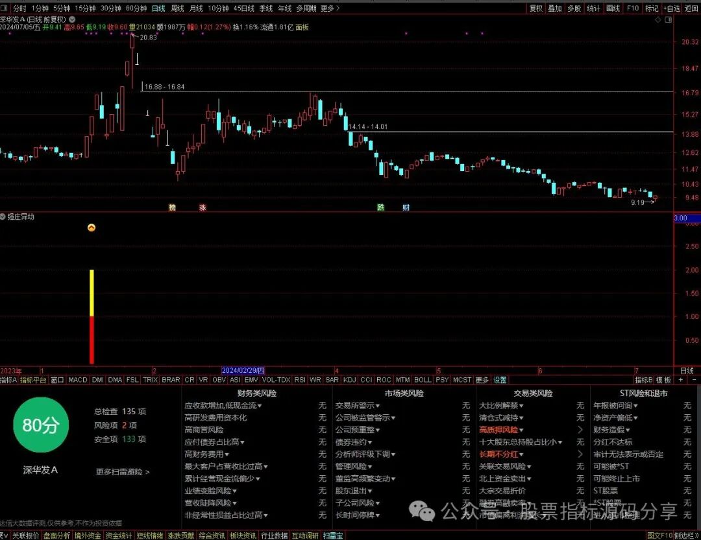The height and width of the screenshot is (540, 701).
Task: Collapse the 强庄异动 indicator panel toggle
Action: [3, 217]
